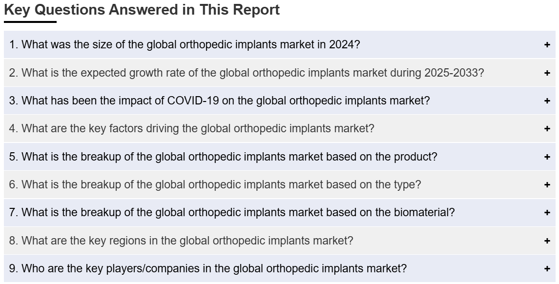559x284 pixels.
Task: Click the black underline beneath the heading
Action: [x=30, y=22]
